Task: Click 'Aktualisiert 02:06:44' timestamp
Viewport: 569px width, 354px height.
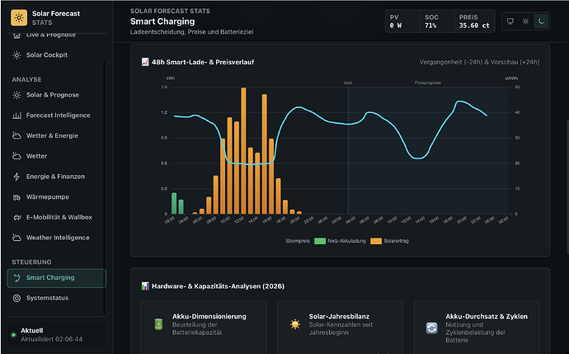Action: [51, 339]
